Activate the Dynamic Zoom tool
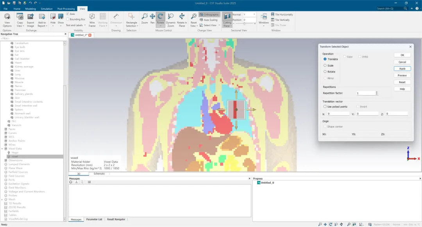 [171, 20]
